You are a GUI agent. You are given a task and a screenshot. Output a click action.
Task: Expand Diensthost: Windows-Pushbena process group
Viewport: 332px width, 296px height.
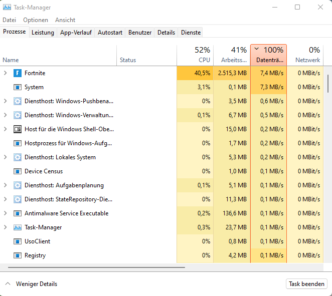6,101
